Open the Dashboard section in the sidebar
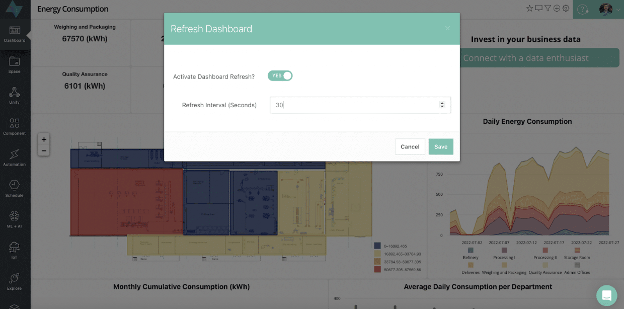 [x=15, y=34]
